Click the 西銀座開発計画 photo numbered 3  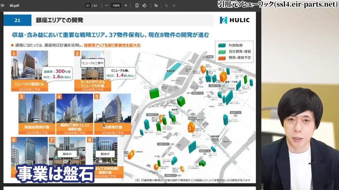pos(37,108)
